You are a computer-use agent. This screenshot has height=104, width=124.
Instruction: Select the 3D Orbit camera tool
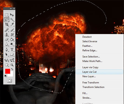tap(12, 60)
